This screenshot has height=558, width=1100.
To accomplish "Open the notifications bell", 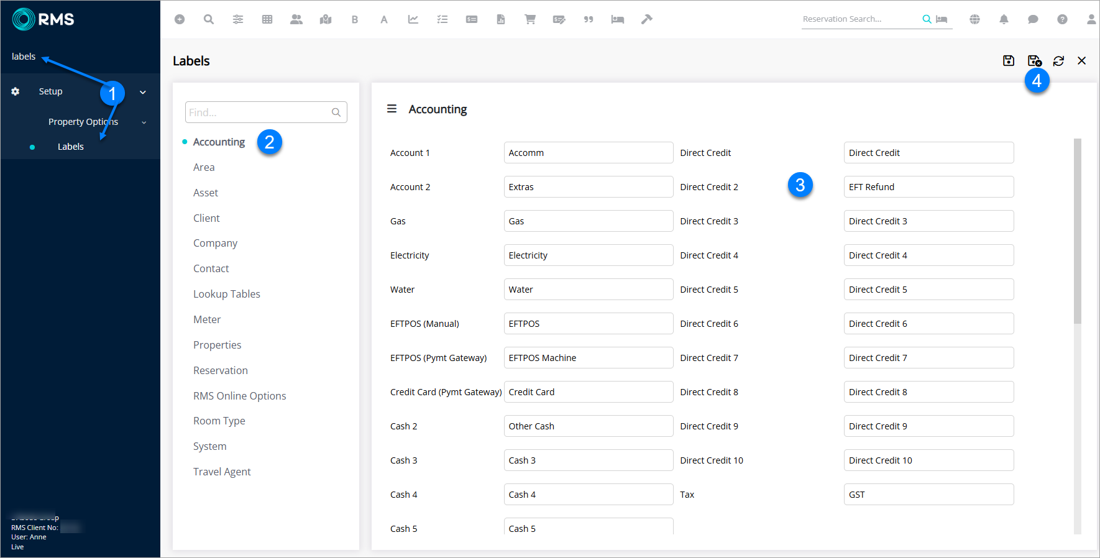I will coord(1004,19).
